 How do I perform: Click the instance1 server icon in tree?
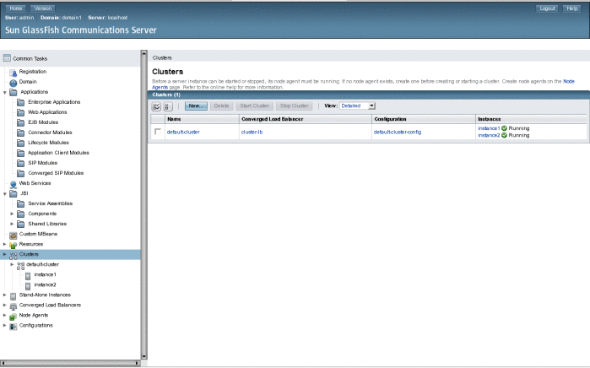coord(28,276)
